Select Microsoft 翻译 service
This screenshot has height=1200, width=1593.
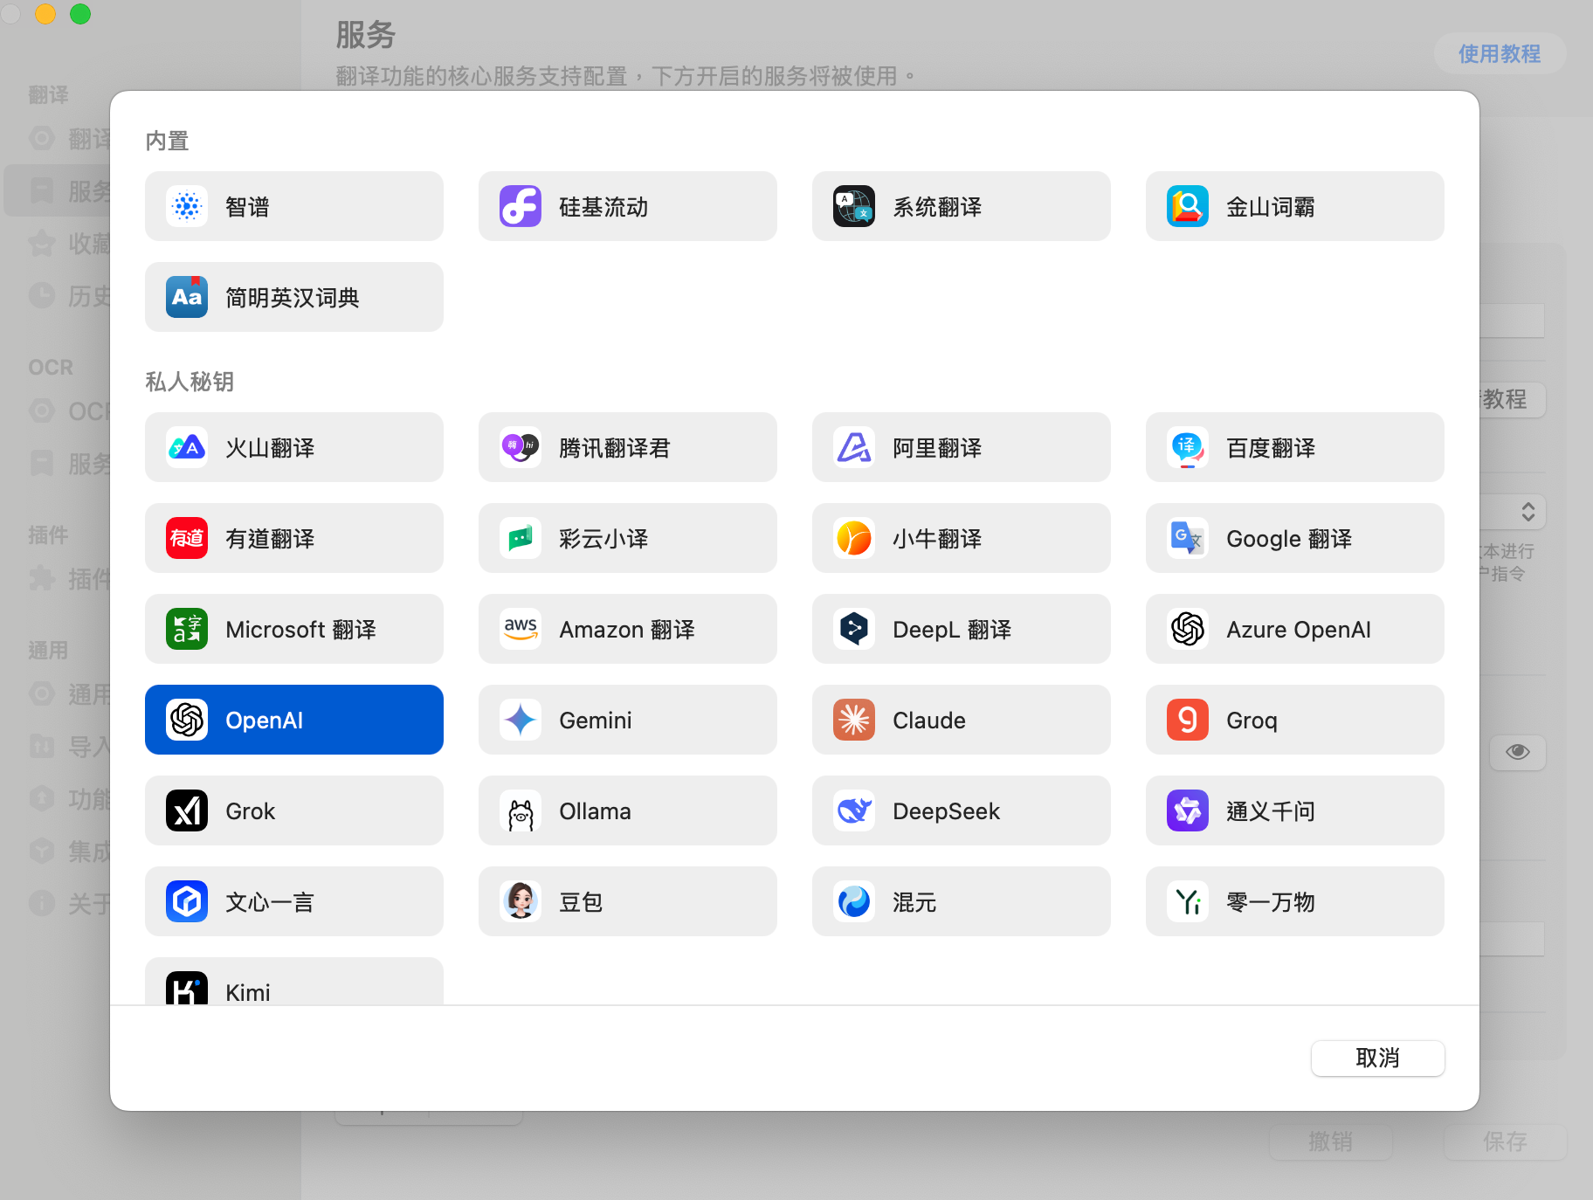coord(293,630)
